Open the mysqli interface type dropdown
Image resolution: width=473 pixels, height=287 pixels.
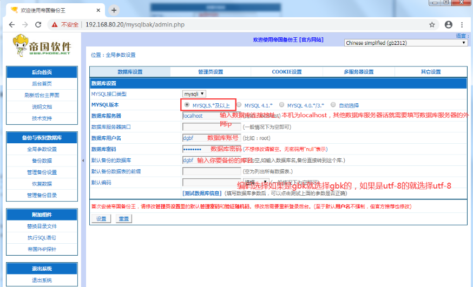point(194,94)
